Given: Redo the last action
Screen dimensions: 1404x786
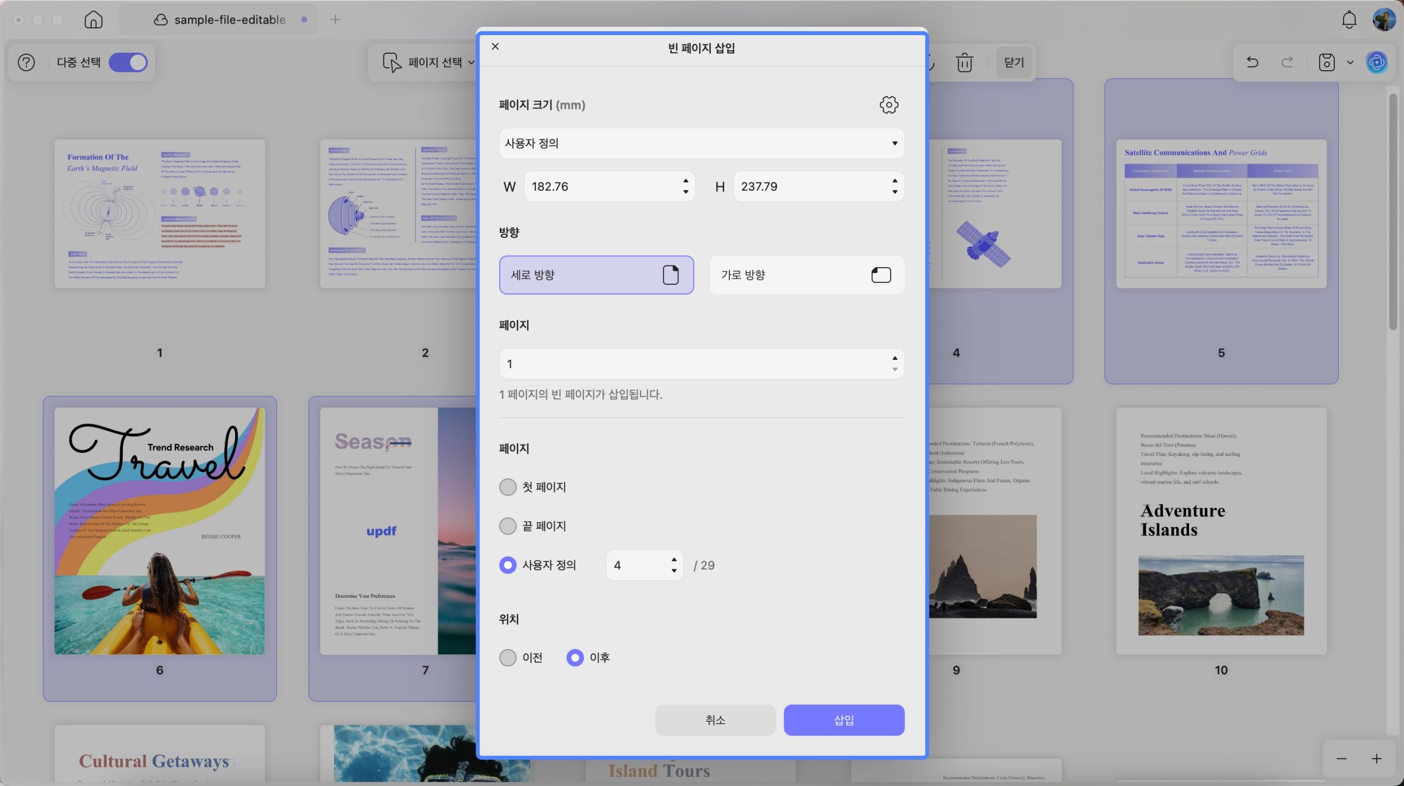Looking at the screenshot, I should 1287,62.
